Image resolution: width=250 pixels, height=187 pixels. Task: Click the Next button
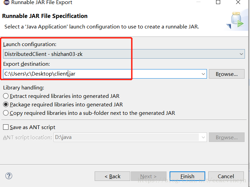tap(149, 176)
